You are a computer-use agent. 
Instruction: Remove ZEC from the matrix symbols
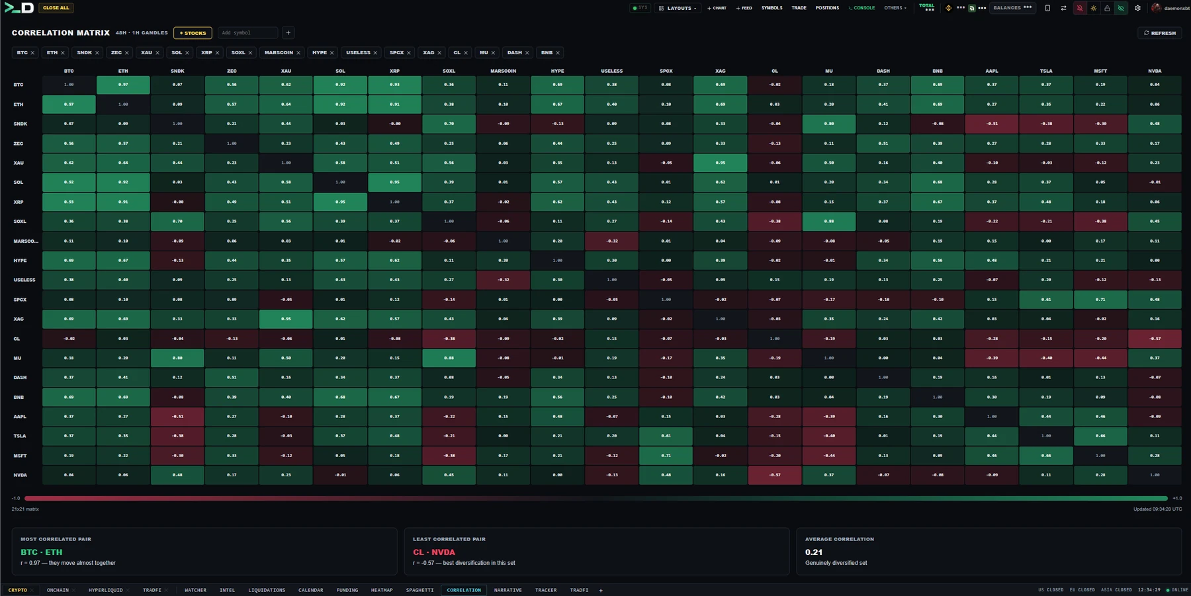point(127,53)
